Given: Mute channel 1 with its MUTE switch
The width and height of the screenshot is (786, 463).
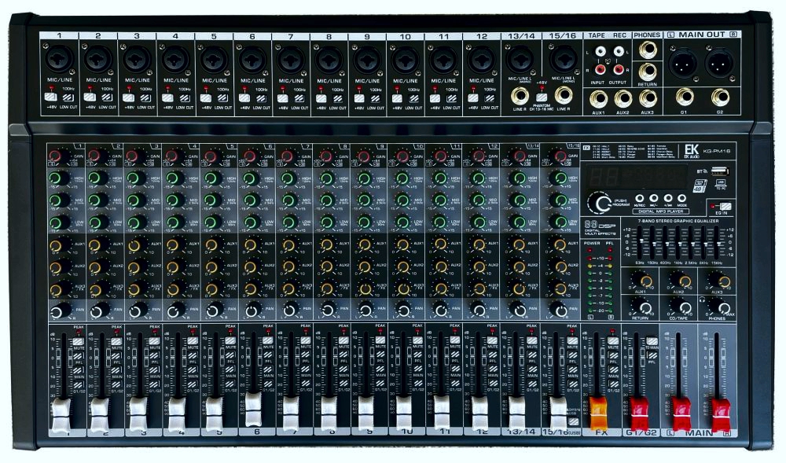Looking at the screenshot, I should coord(79,343).
